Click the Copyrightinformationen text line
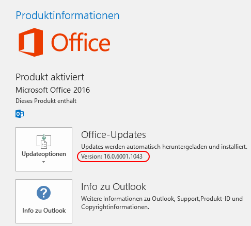The width and height of the screenshot is (251, 226). coord(115,207)
